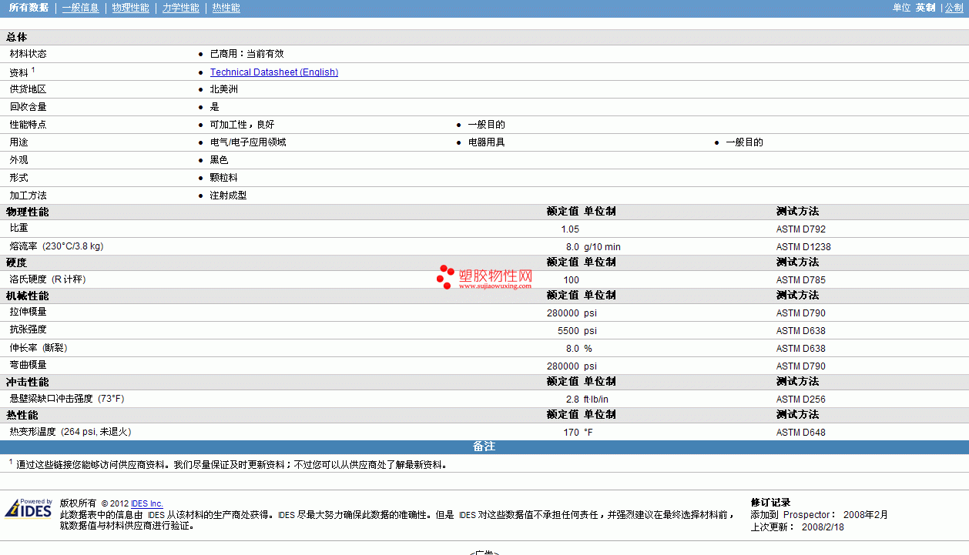969x555 pixels.
Task: Click the 材料状态 row label
Action: point(28,54)
